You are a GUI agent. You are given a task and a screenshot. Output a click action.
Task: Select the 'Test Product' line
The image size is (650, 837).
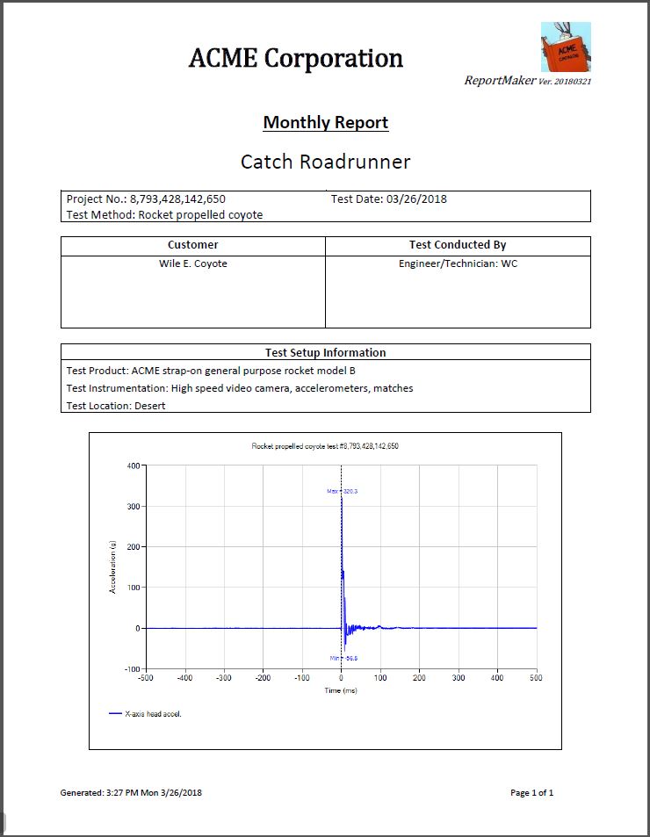click(x=211, y=371)
